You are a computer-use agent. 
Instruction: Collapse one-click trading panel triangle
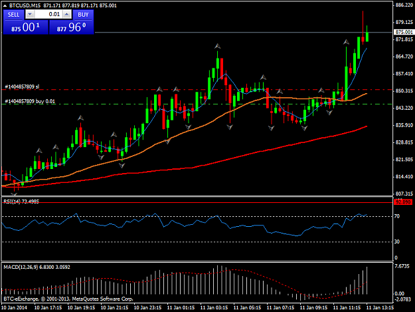point(5,5)
